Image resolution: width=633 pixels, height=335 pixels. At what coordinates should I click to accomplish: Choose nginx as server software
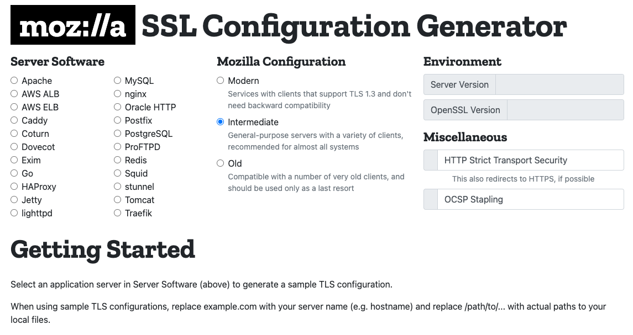tap(118, 94)
